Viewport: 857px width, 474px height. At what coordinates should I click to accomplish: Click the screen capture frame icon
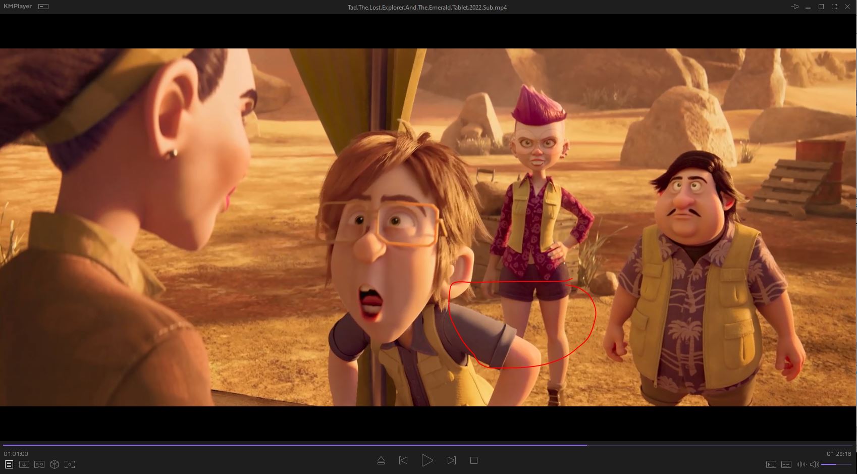(70, 464)
